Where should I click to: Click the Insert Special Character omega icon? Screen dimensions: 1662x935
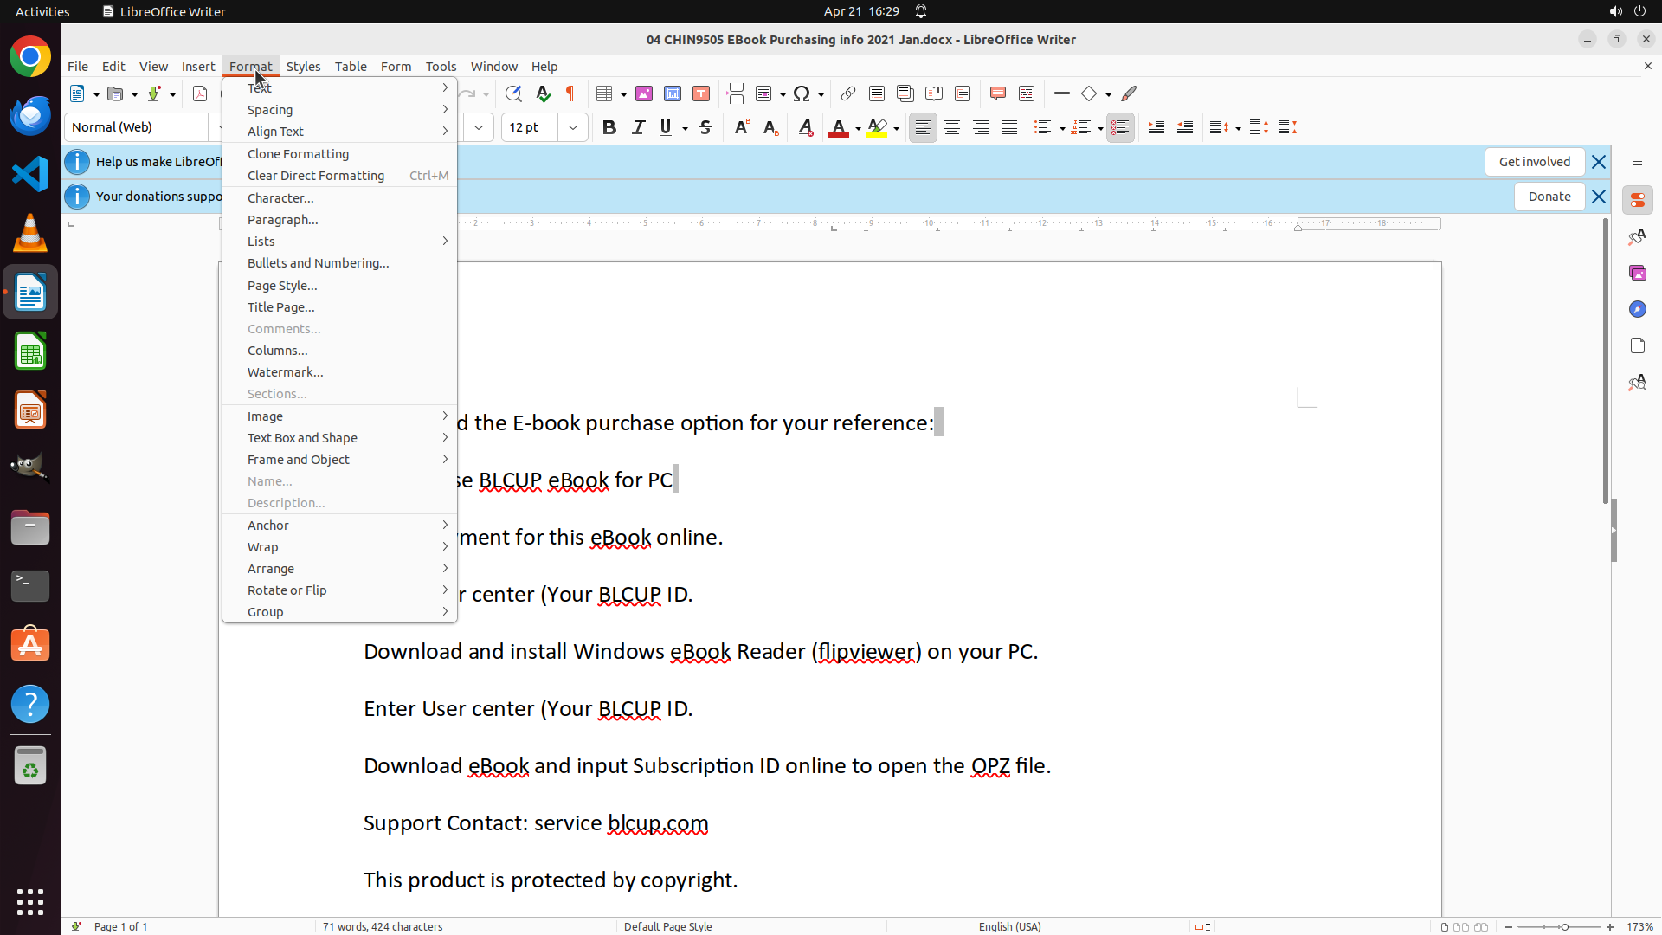tap(802, 93)
